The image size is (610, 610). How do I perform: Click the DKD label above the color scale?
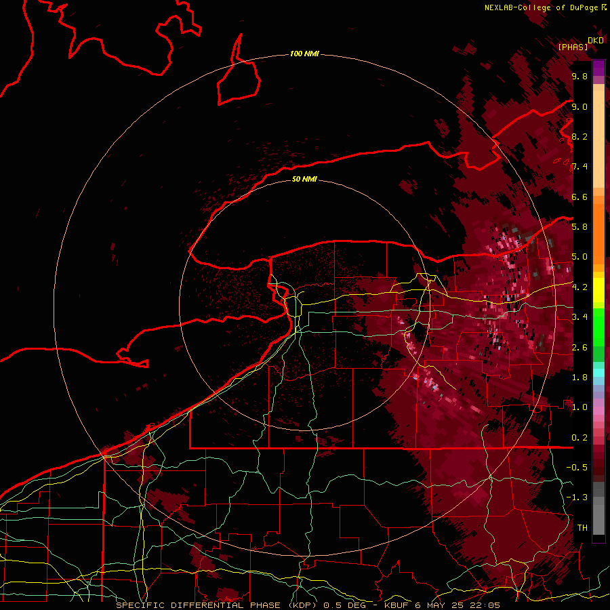(x=596, y=41)
